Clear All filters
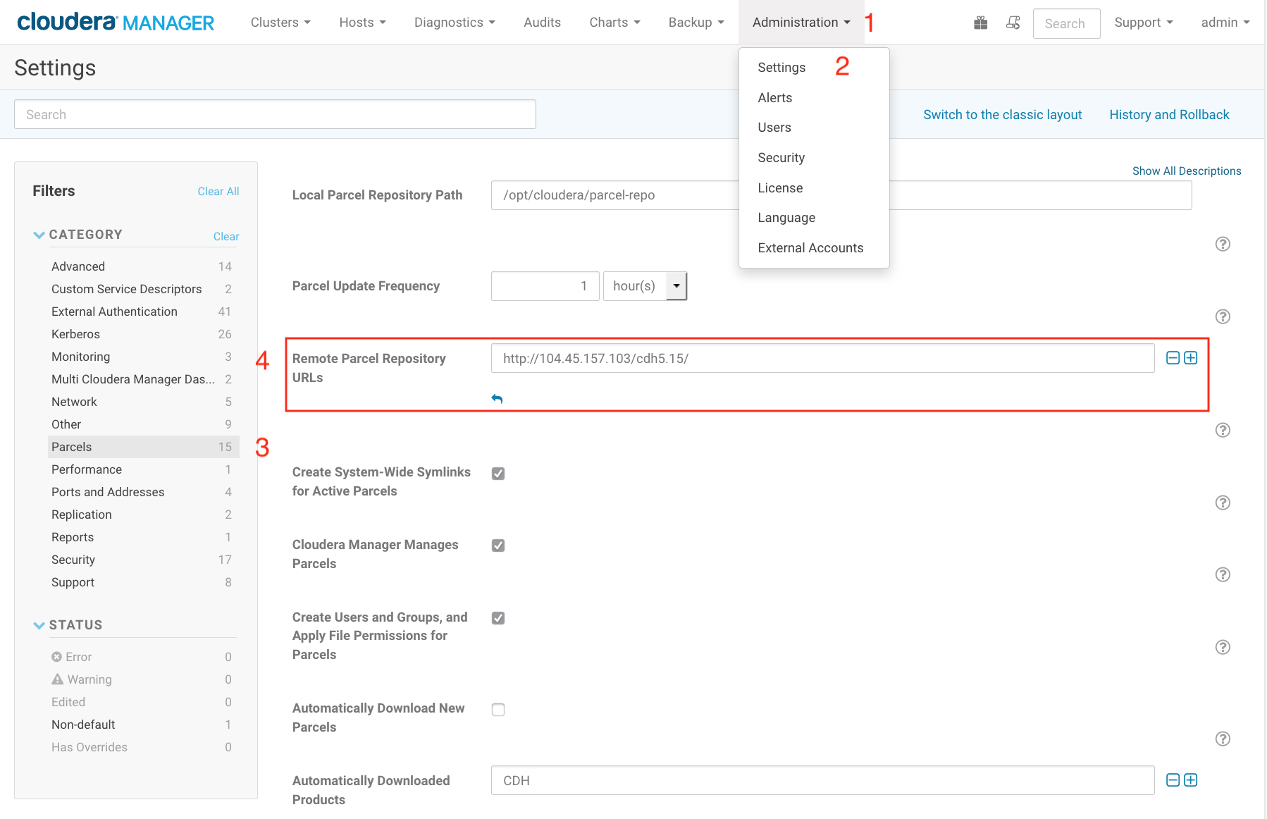The width and height of the screenshot is (1267, 819). [x=218, y=192]
